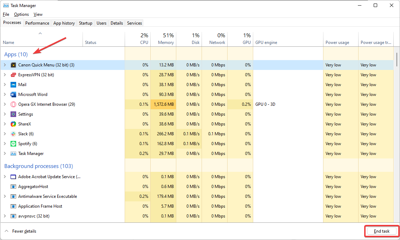Select the Slack icon in process list
Image resolution: width=400 pixels, height=240 pixels.
(13, 134)
